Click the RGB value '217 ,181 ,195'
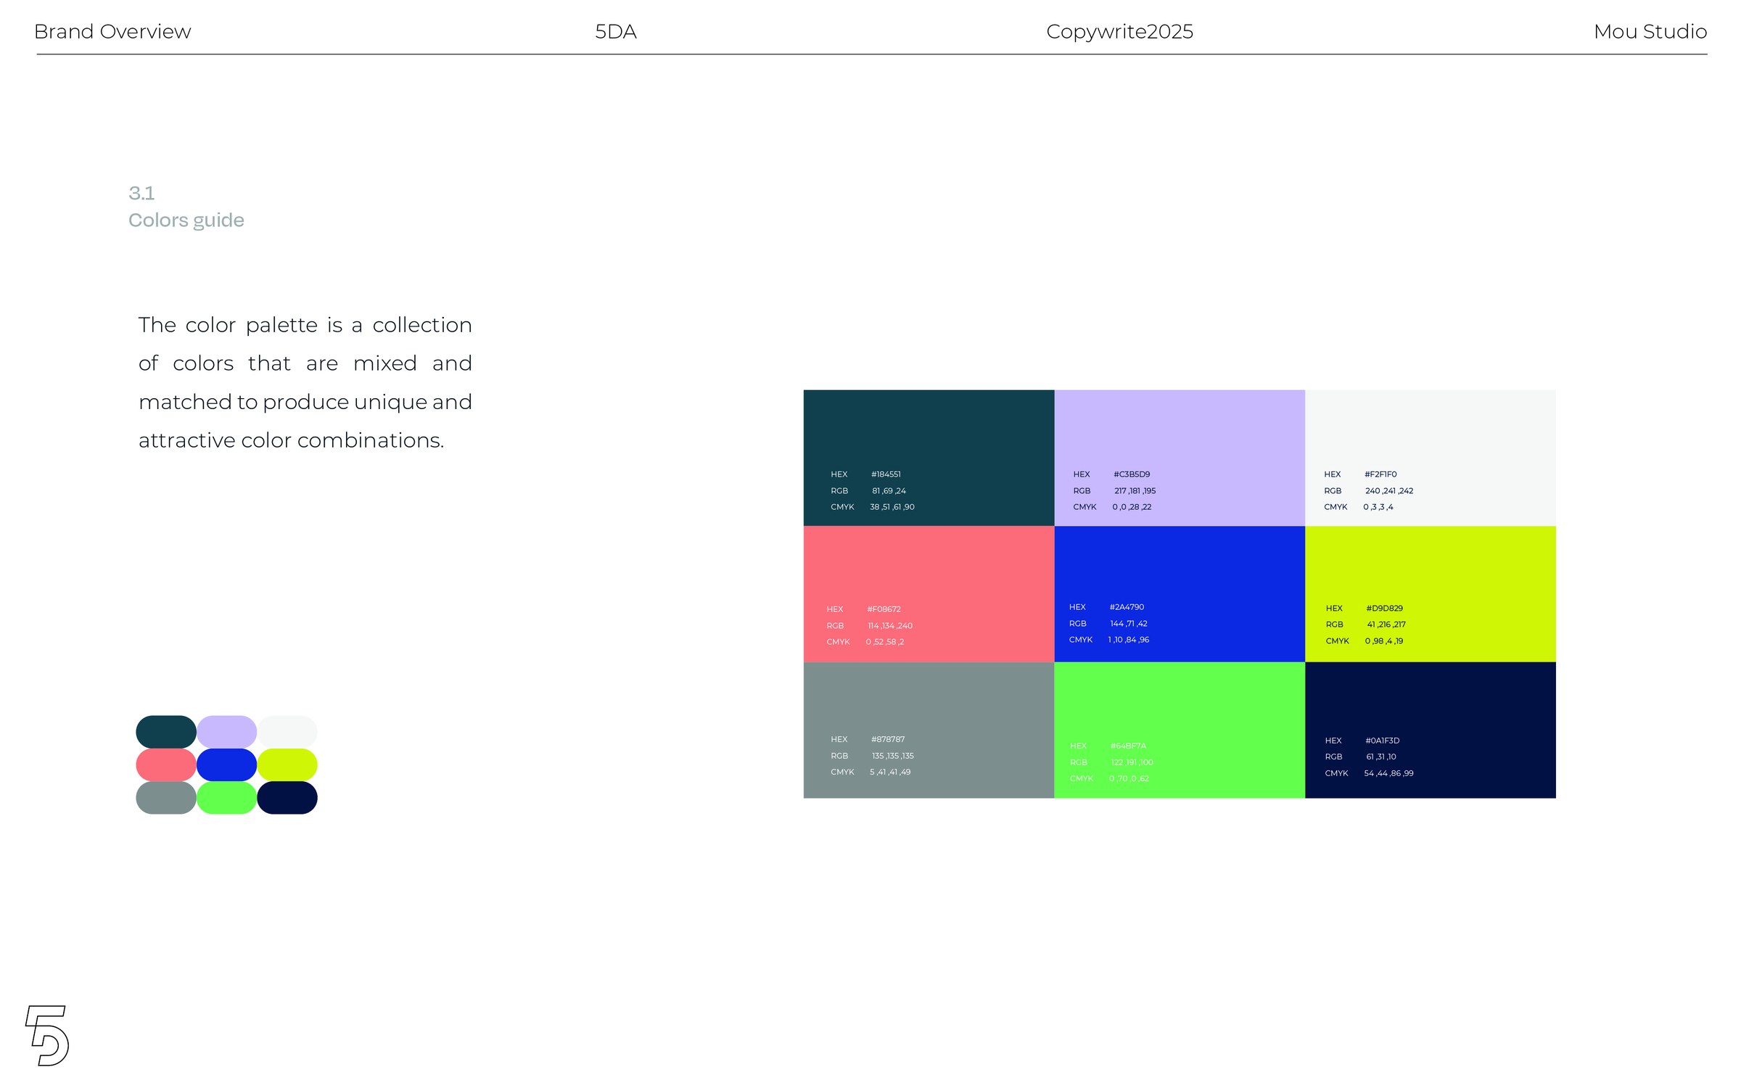Image resolution: width=1741 pixels, height=1088 pixels. click(1135, 491)
